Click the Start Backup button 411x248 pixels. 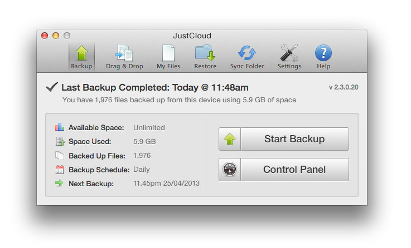click(x=284, y=139)
